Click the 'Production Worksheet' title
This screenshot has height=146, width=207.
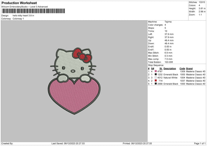19,3
